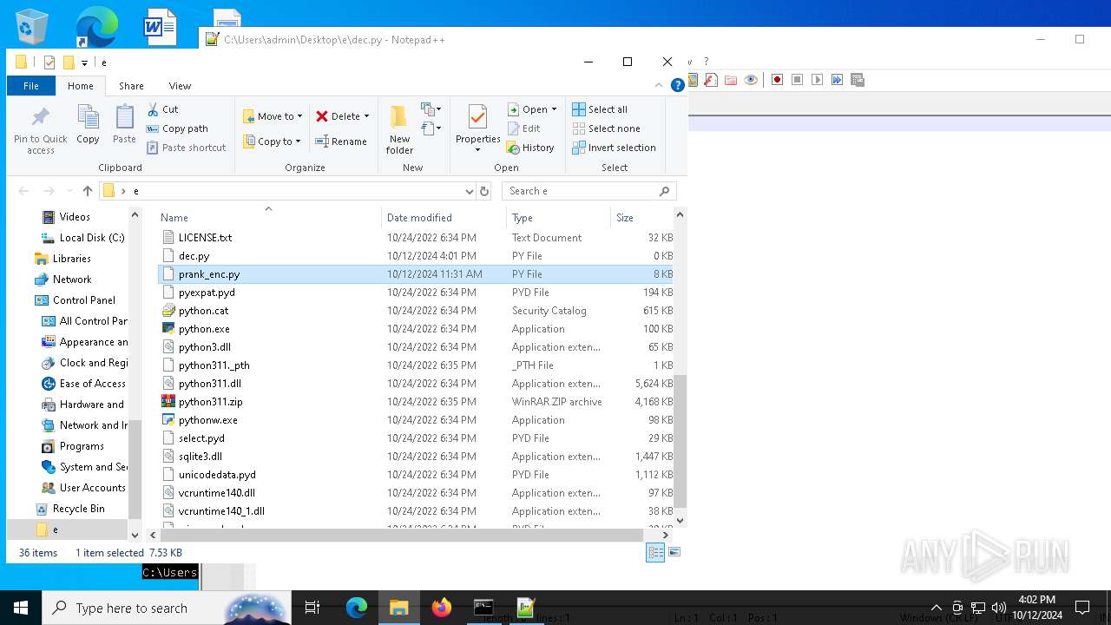Click the Copy icon in Clipboard group

pyautogui.click(x=88, y=117)
